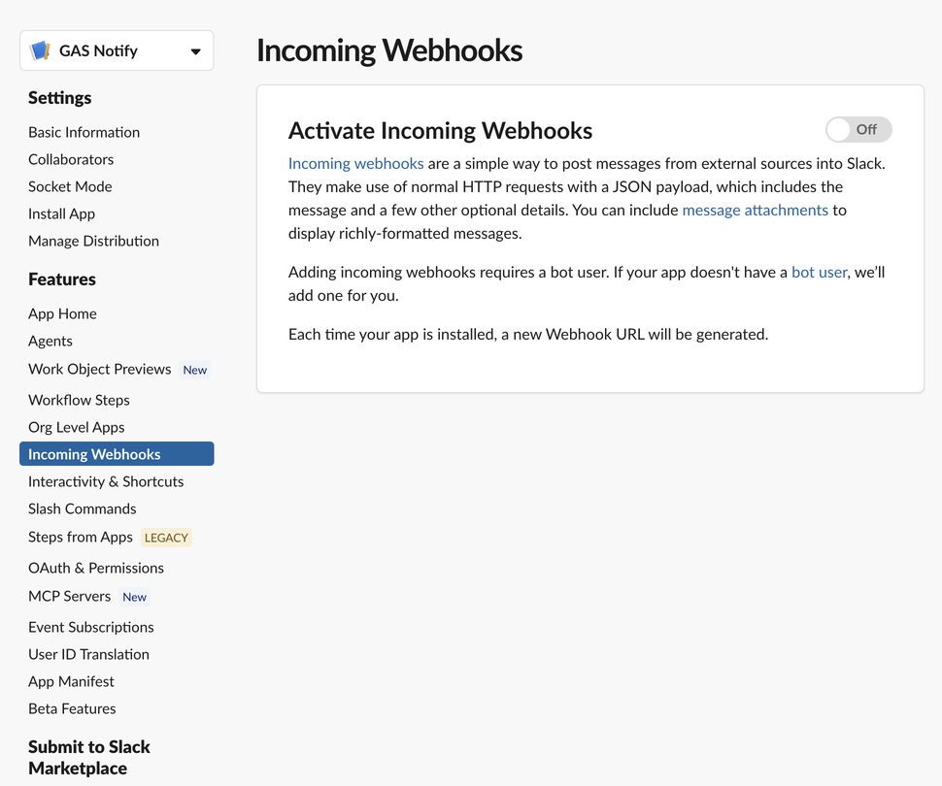
Task: Click the LEGACY badge beside Steps from Apps
Action: 166,538
